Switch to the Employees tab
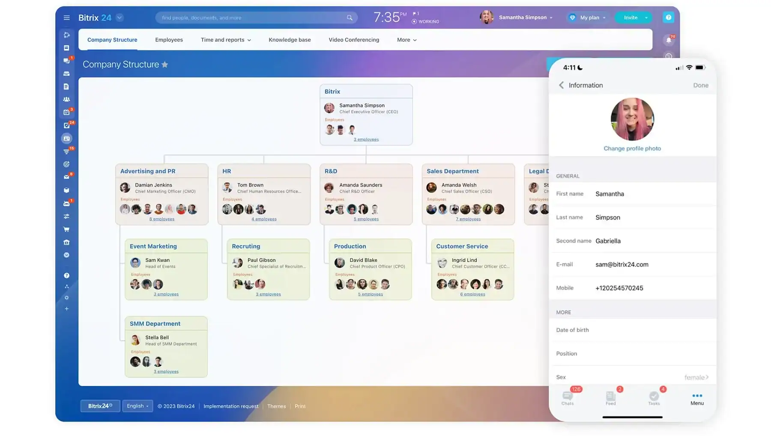Viewport: 771px width, 436px height. [x=169, y=40]
